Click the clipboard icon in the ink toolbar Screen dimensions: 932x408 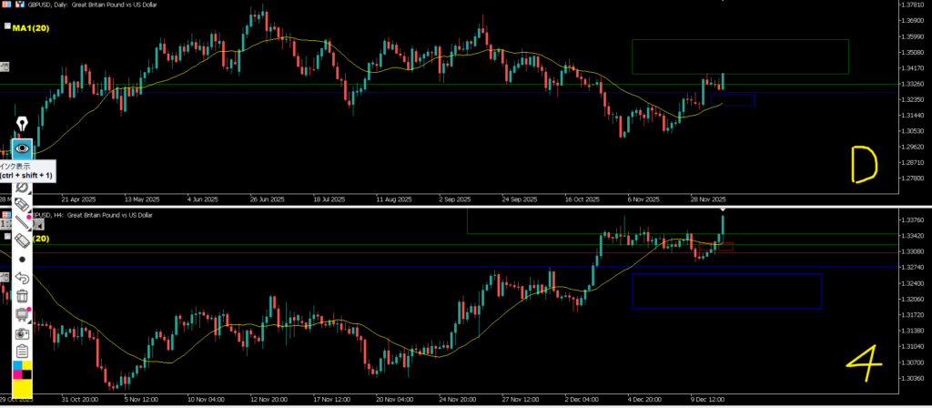point(23,352)
